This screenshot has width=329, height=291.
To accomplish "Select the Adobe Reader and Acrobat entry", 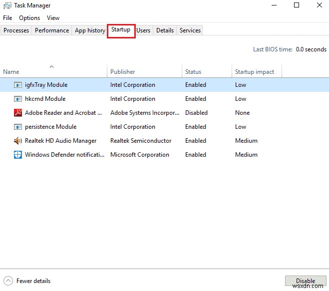I will (63, 113).
